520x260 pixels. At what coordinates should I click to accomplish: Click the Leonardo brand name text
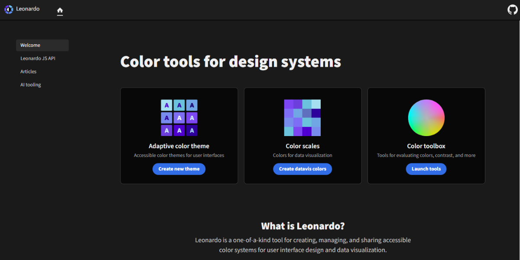28,9
